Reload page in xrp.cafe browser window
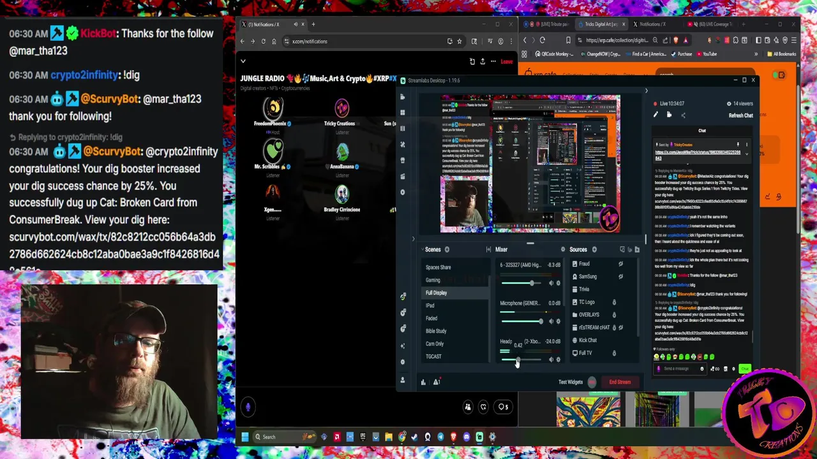 coord(543,40)
